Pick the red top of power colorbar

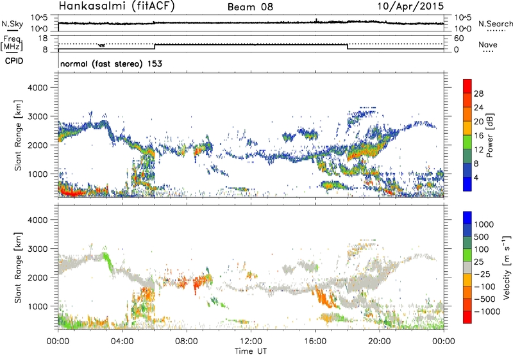pos(467,86)
